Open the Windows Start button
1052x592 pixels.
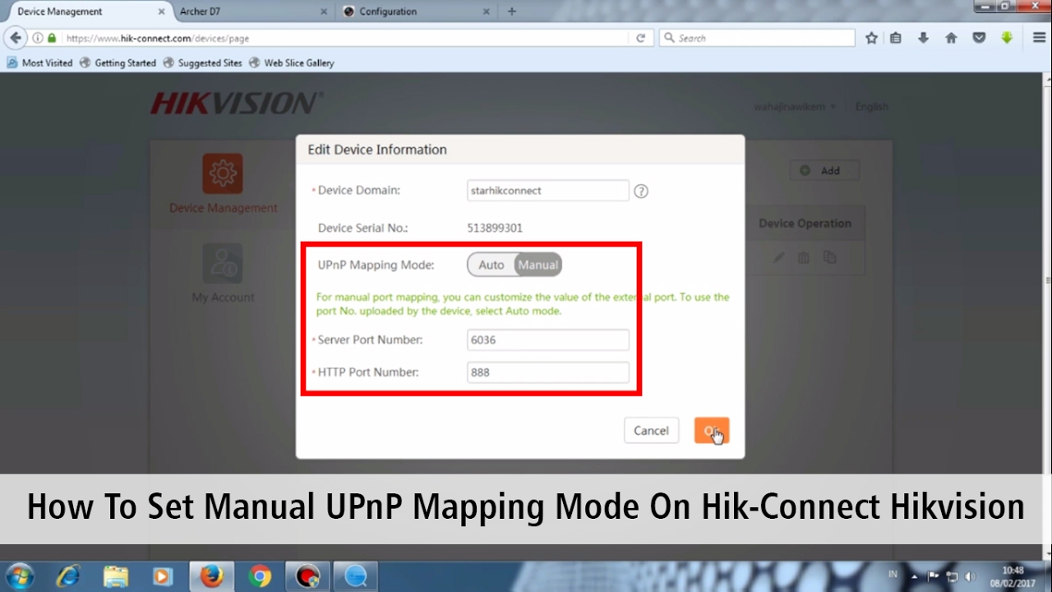(x=18, y=576)
